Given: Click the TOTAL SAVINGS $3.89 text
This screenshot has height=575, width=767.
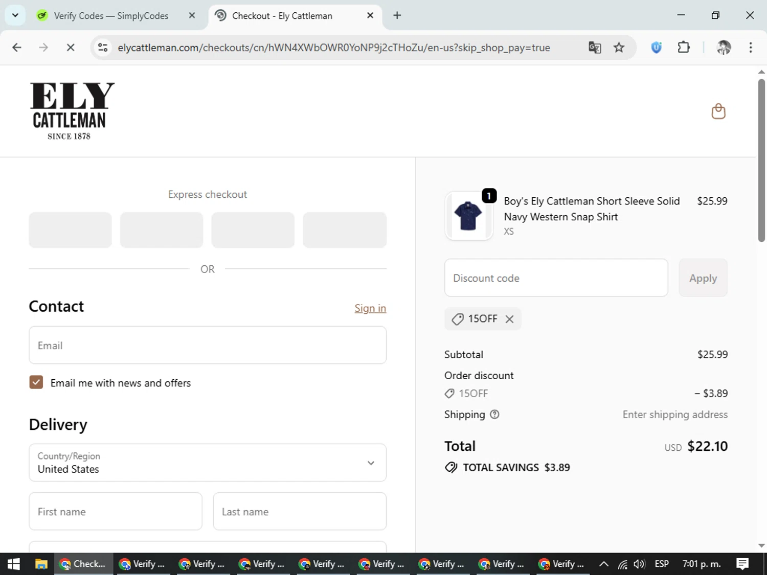Looking at the screenshot, I should pyautogui.click(x=516, y=467).
